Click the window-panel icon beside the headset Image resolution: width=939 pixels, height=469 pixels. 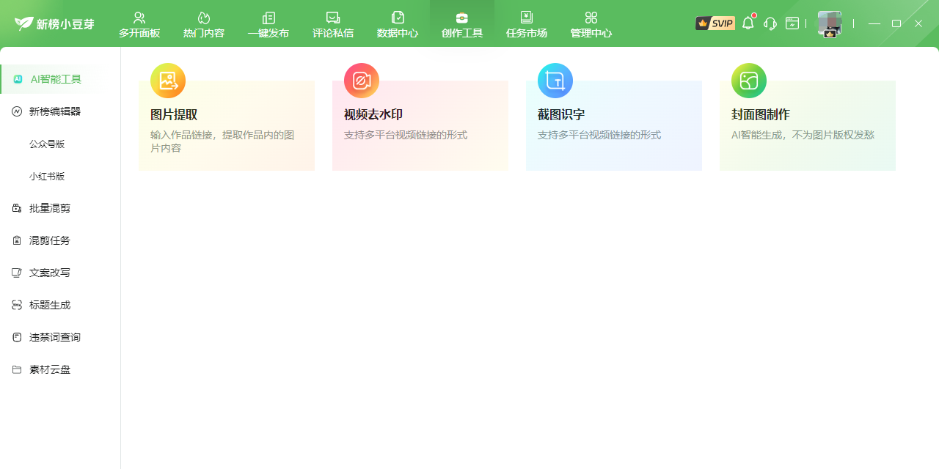click(x=792, y=23)
